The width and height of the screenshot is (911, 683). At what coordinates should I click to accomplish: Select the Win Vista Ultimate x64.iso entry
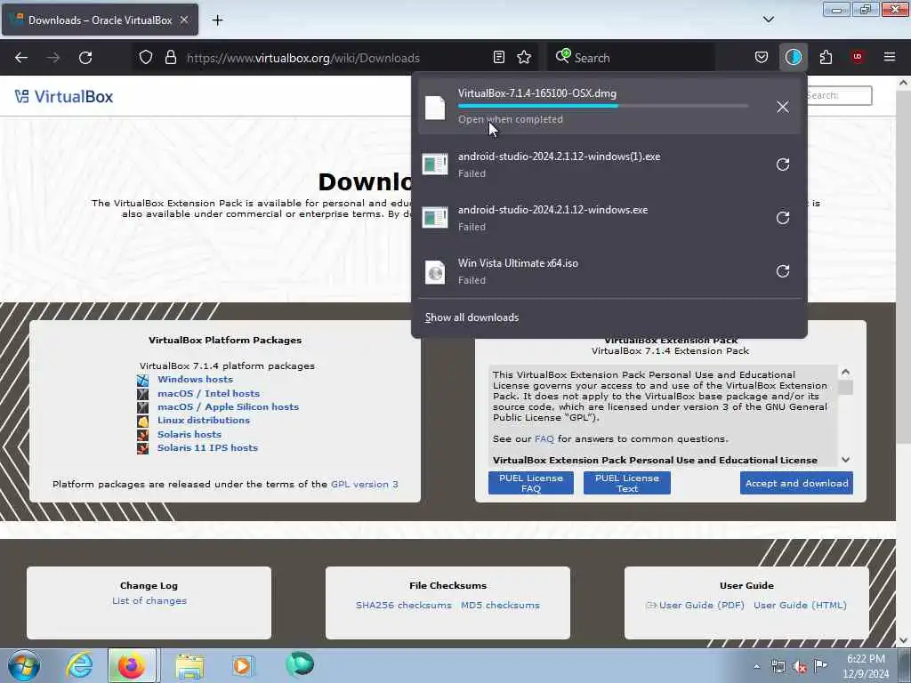pyautogui.click(x=609, y=271)
